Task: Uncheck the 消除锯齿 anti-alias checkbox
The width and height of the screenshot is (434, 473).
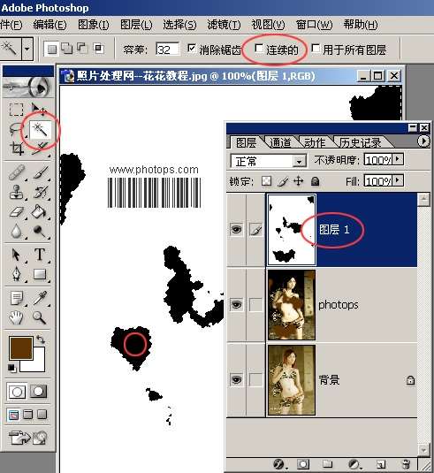Action: (192, 49)
